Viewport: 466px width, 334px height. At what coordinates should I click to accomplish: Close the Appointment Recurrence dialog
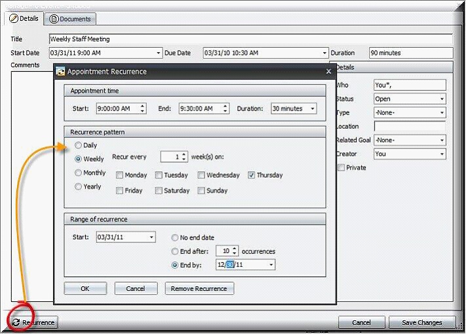click(328, 71)
